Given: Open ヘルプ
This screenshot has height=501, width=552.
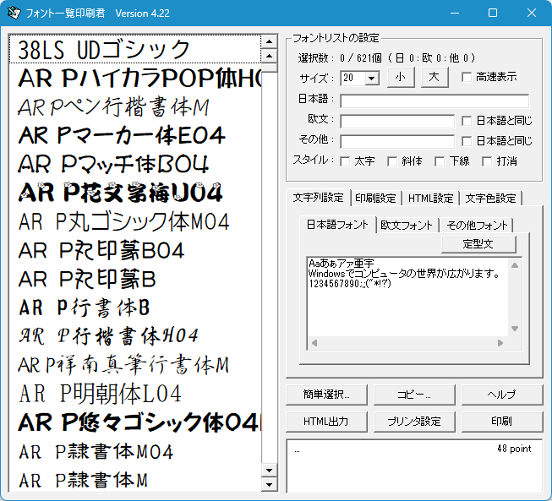Looking at the screenshot, I should (x=502, y=395).
